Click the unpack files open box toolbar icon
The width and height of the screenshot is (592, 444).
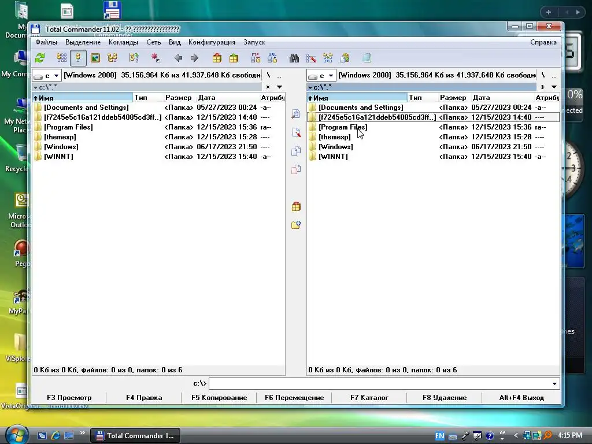[x=234, y=58]
